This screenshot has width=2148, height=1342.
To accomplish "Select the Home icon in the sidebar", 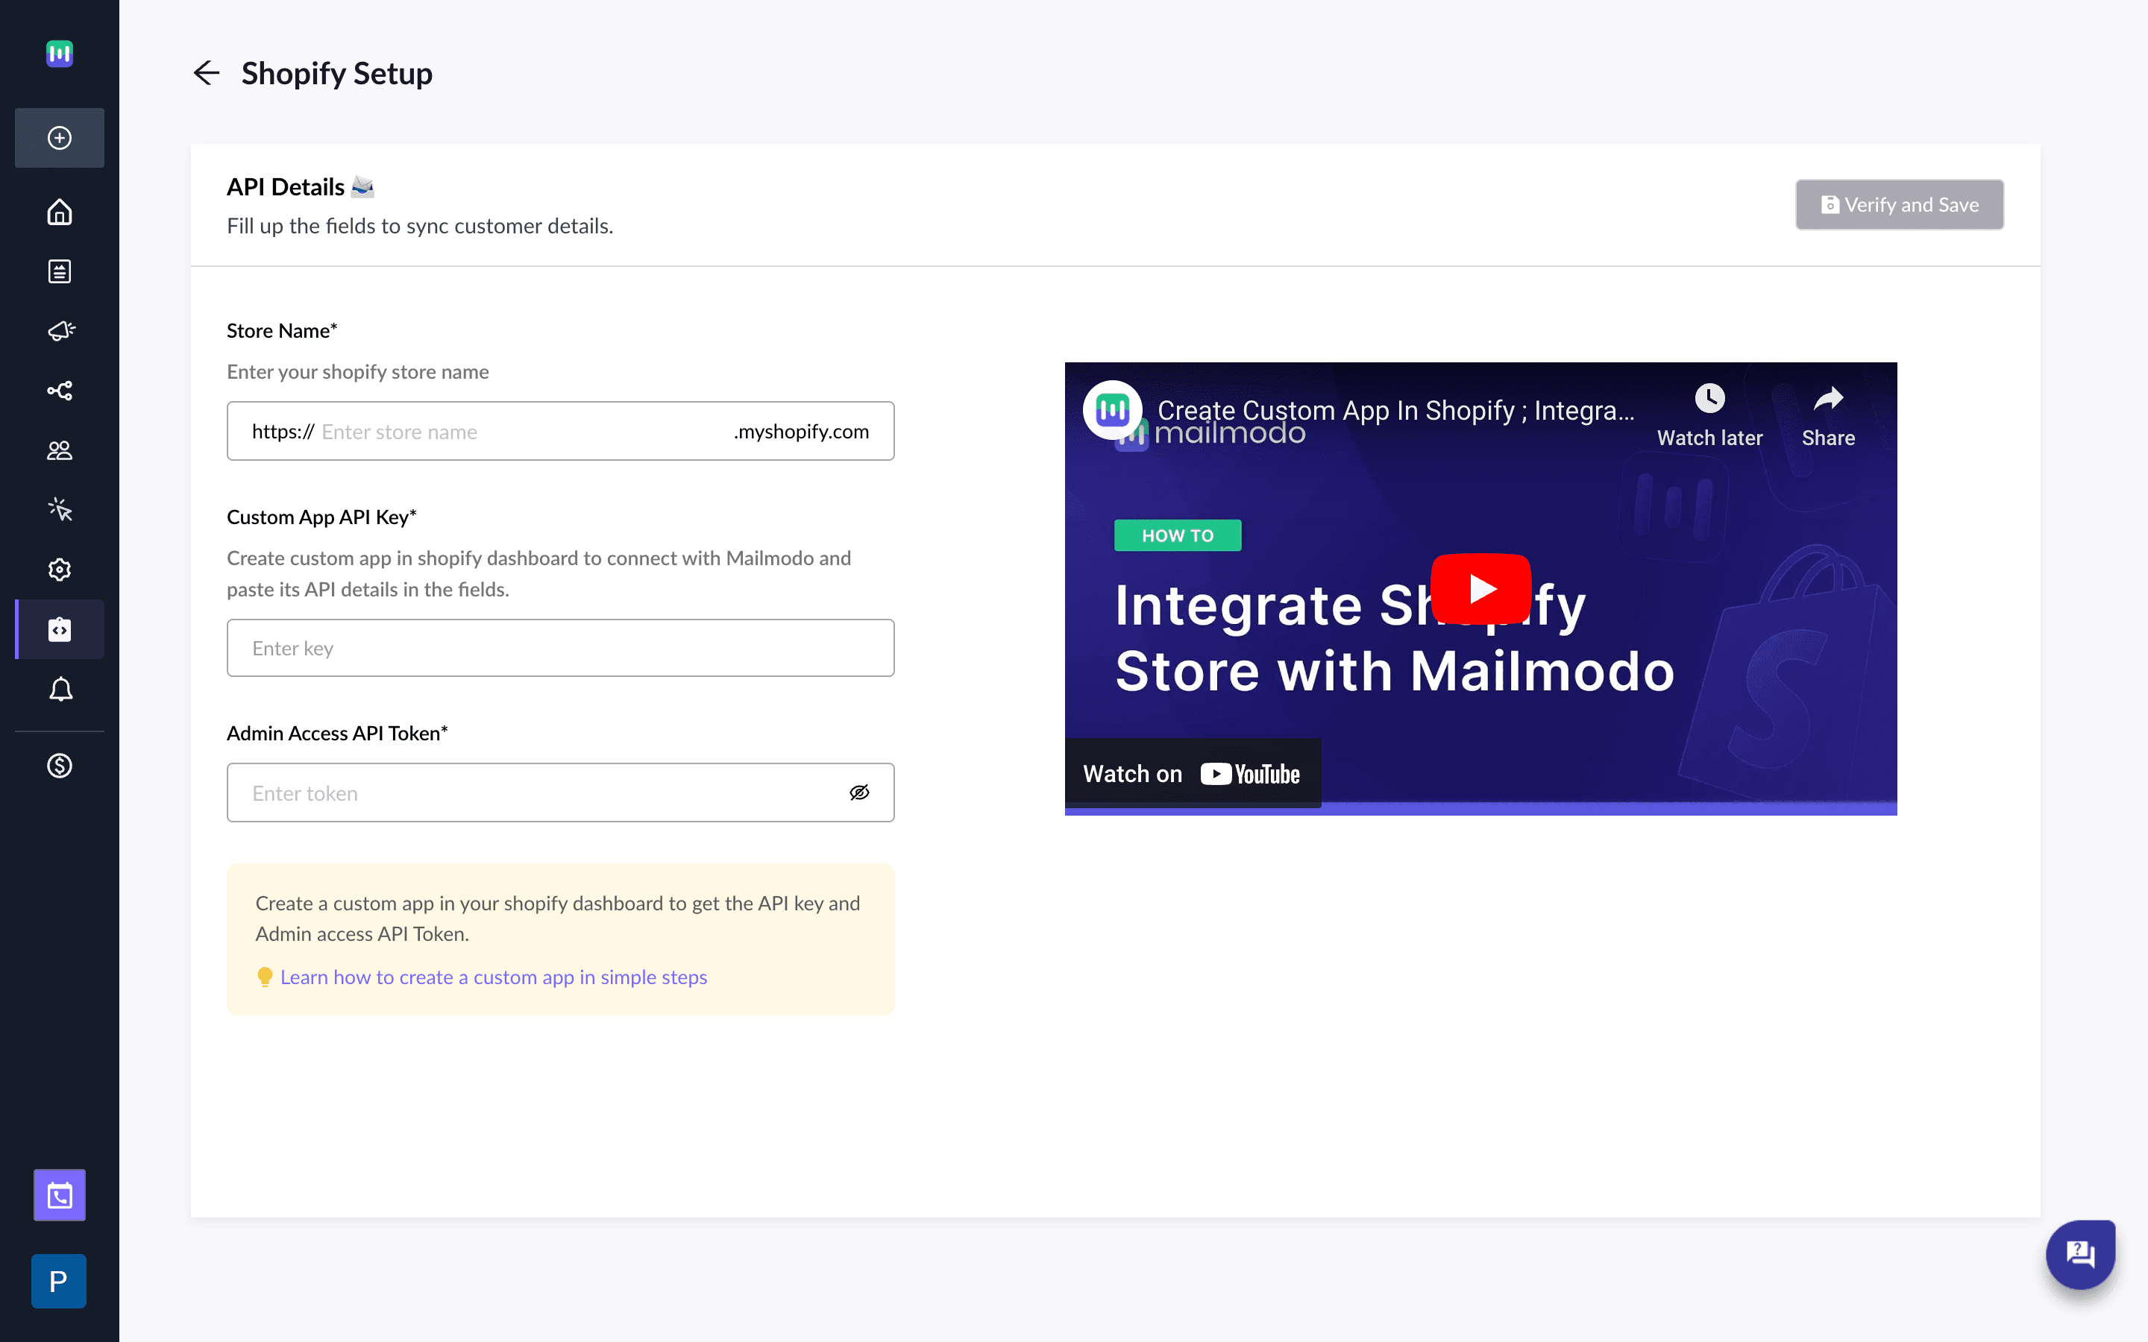I will 60,212.
